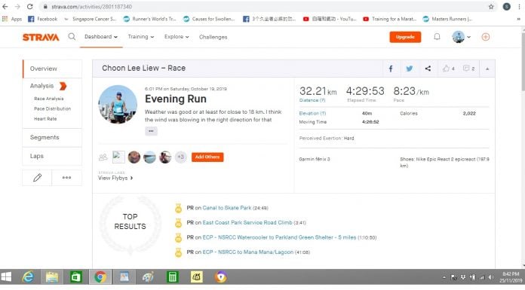Open the Singapore Cancer bookmark
The image size is (525, 290).
click(x=91, y=19)
